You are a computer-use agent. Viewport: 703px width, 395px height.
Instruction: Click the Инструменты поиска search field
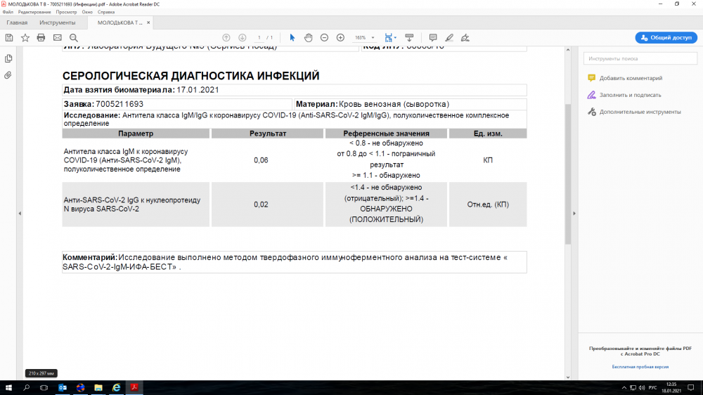coord(638,59)
